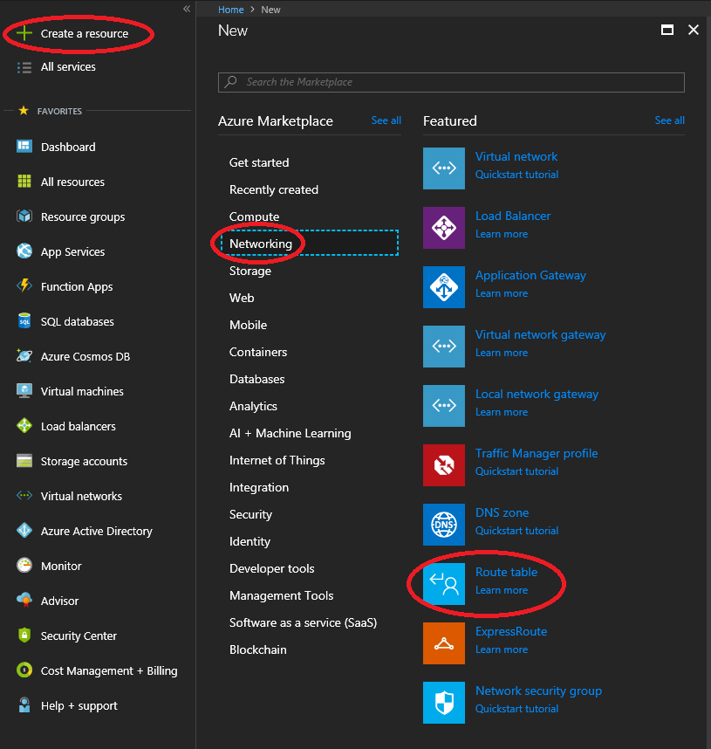Select the Analytics category

[x=253, y=406]
